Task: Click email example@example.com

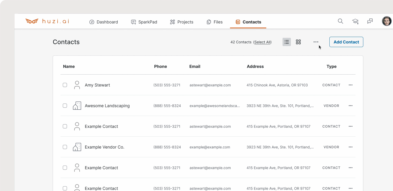Action: point(210,147)
